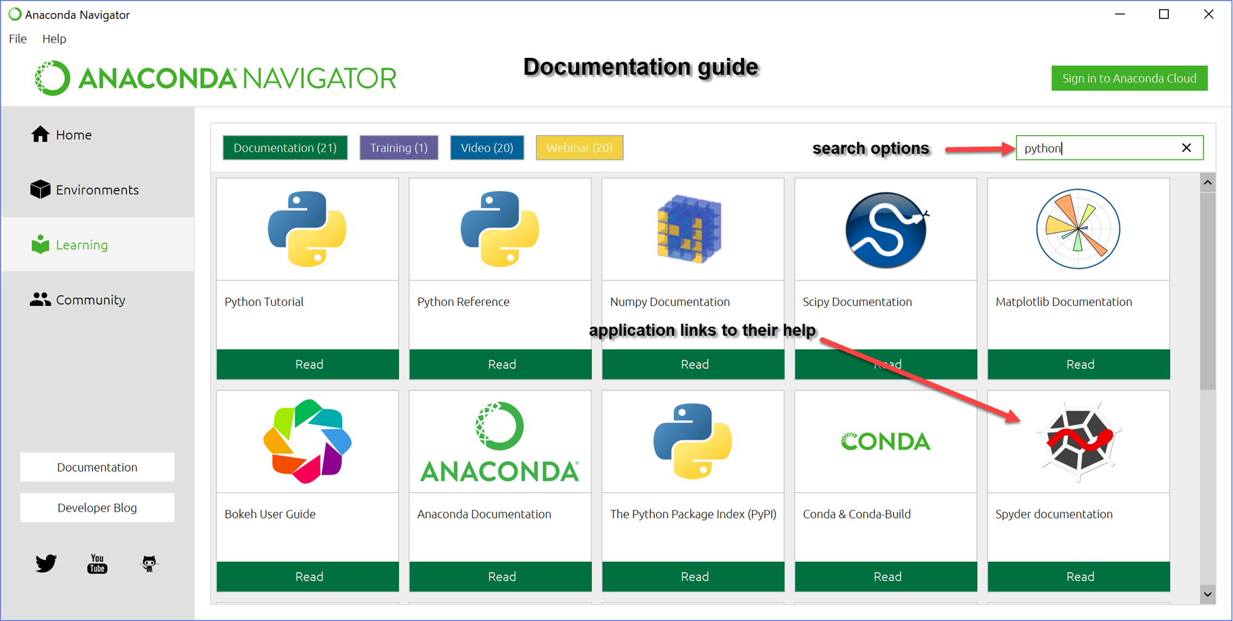1233x621 pixels.
Task: Click the Conda logo
Action: click(886, 441)
